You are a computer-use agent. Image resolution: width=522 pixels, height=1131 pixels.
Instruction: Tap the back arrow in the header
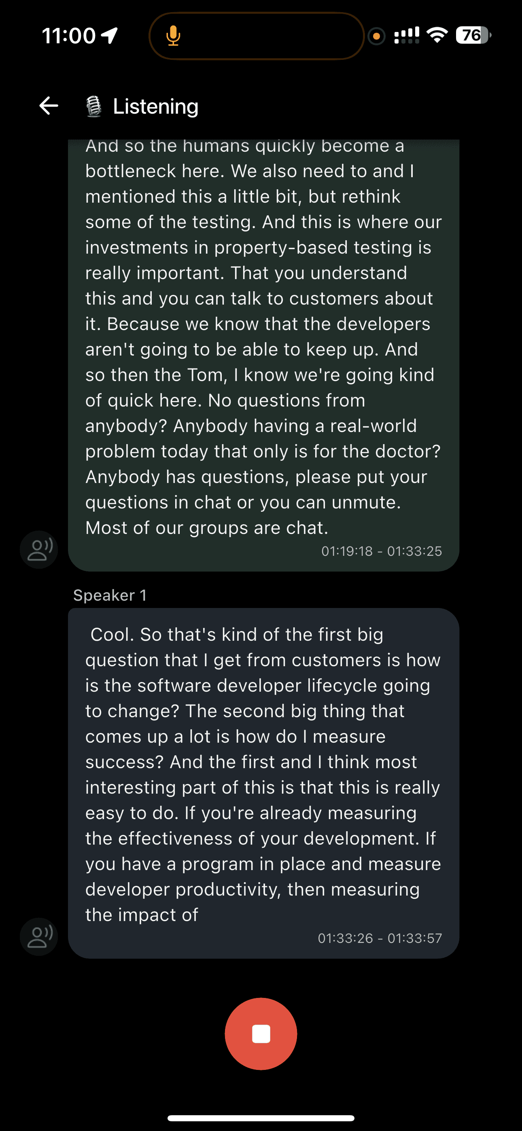point(49,106)
